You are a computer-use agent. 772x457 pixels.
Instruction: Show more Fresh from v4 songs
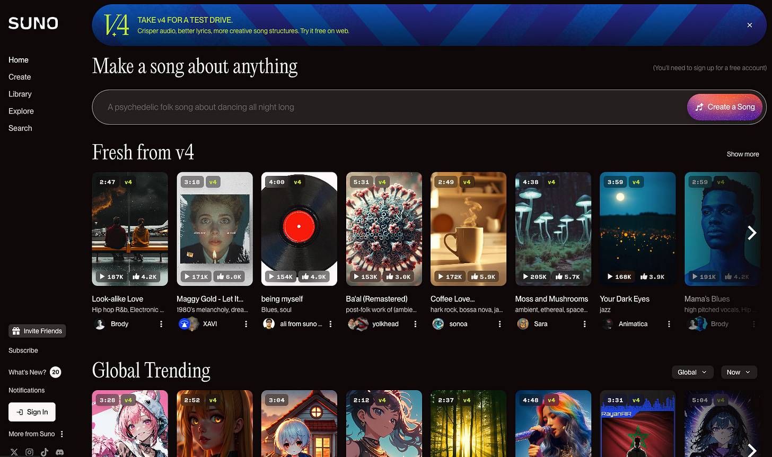coord(743,154)
